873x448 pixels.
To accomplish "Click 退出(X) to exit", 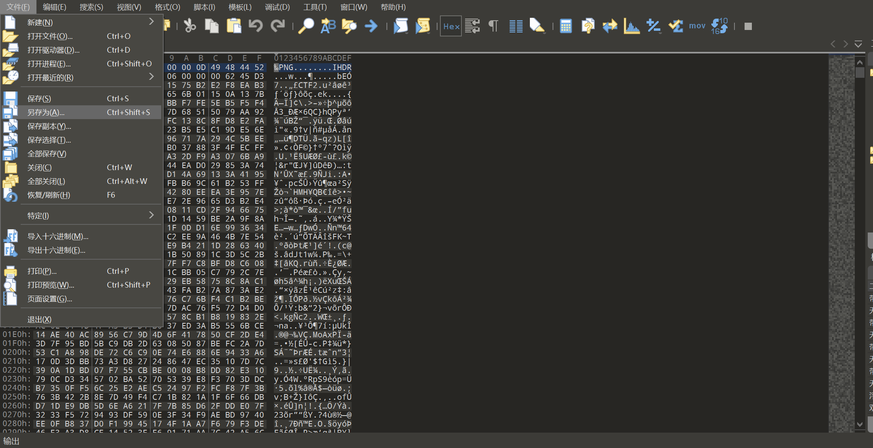I will [x=39, y=319].
